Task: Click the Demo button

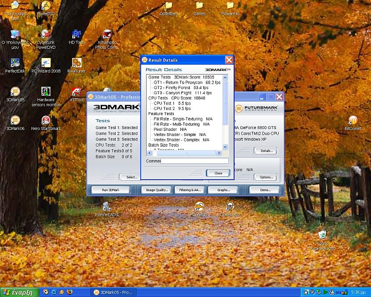Action: [265, 190]
